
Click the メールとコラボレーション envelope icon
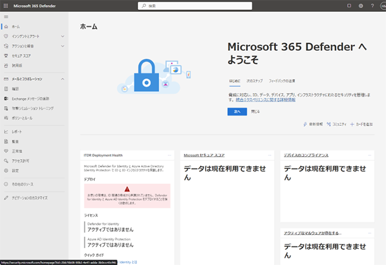click(x=6, y=79)
